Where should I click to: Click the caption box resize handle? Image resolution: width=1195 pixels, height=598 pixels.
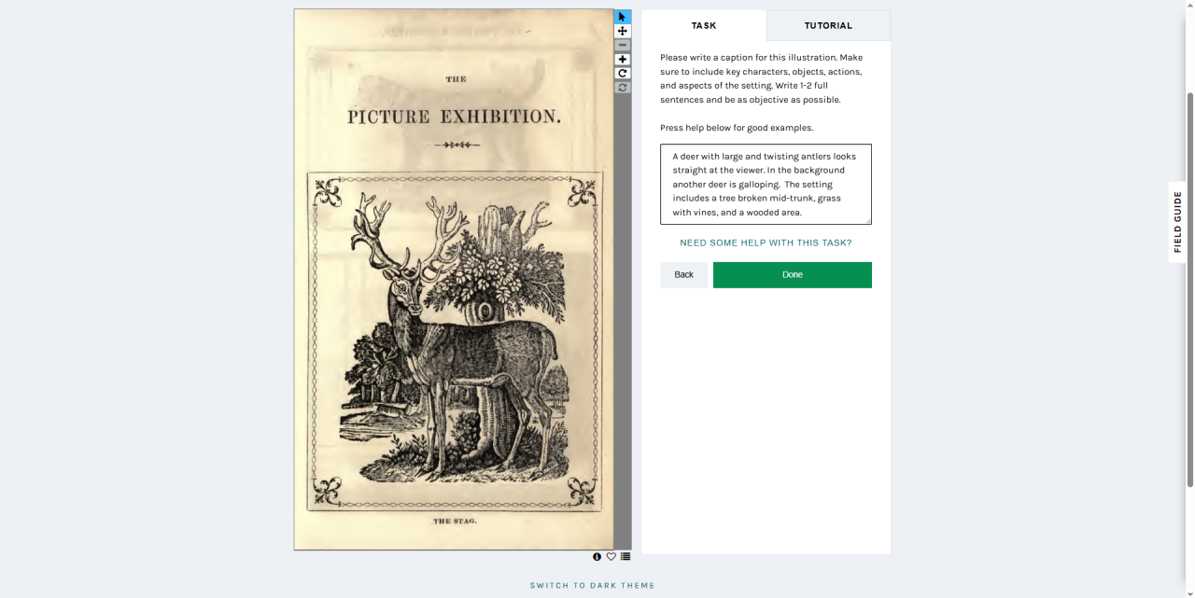(x=867, y=220)
